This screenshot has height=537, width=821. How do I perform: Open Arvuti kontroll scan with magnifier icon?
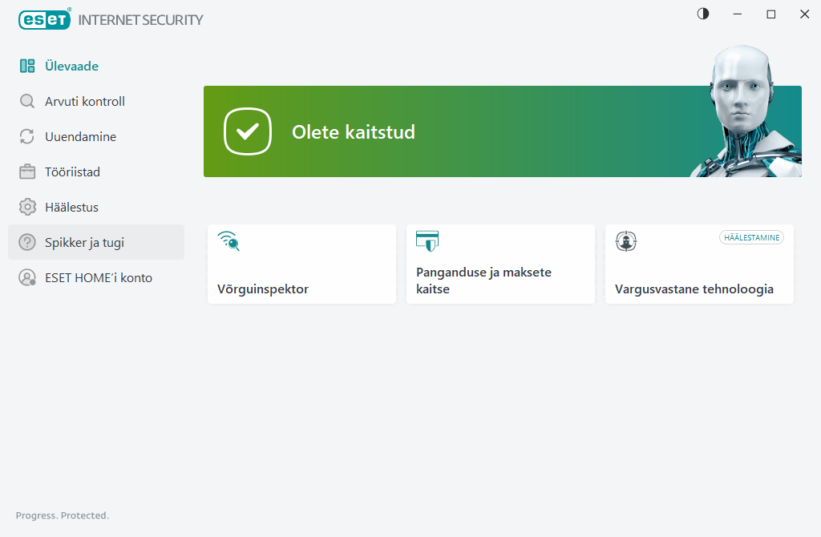pos(27,101)
